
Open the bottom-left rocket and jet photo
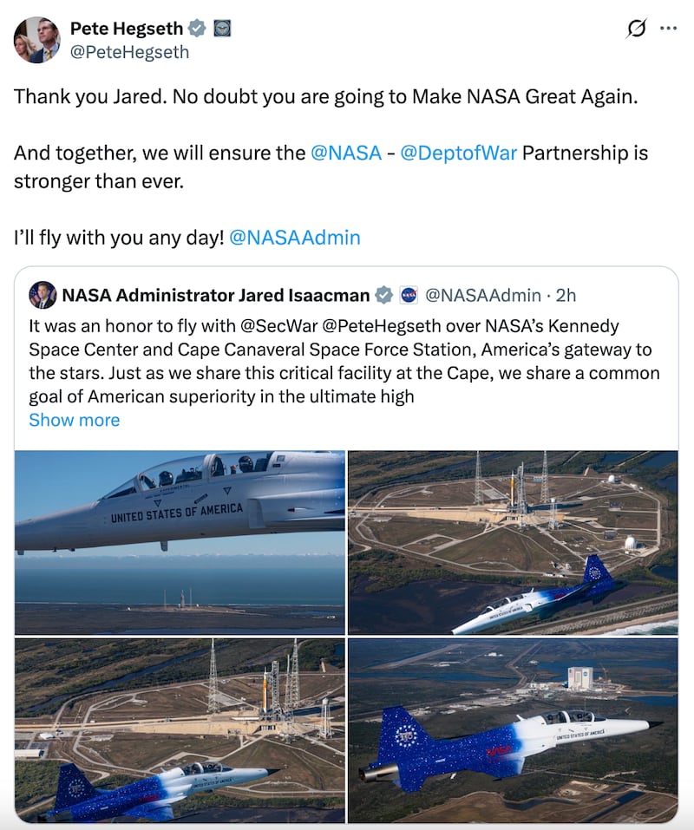pos(180,730)
